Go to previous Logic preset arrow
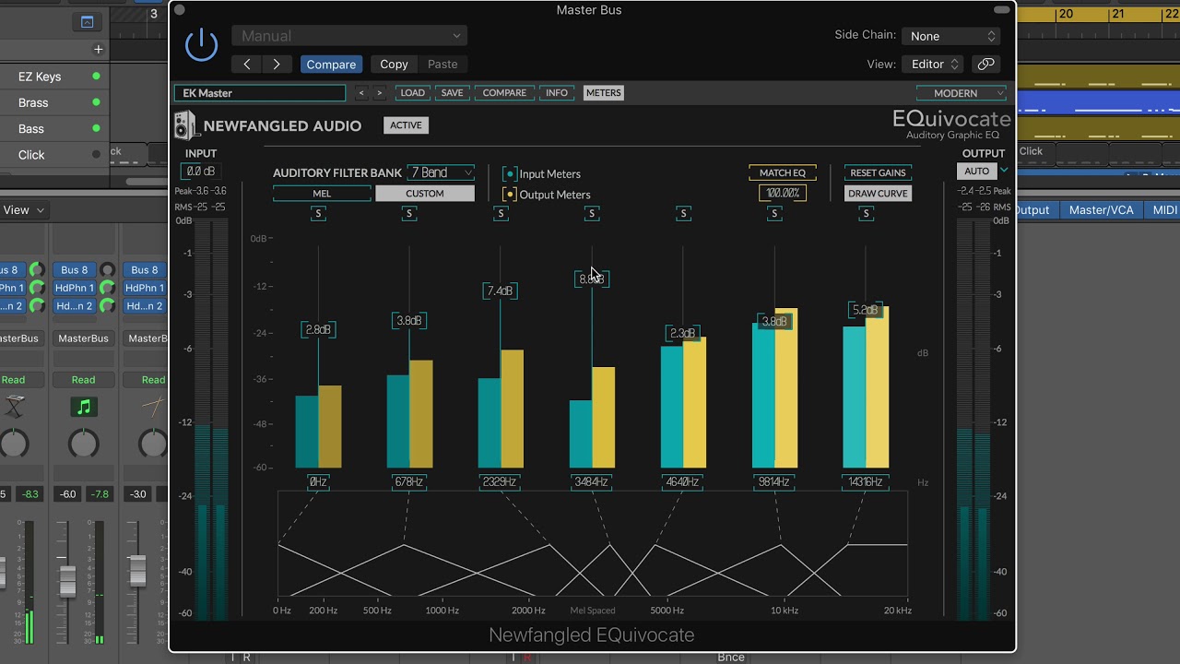The image size is (1180, 664). click(246, 64)
